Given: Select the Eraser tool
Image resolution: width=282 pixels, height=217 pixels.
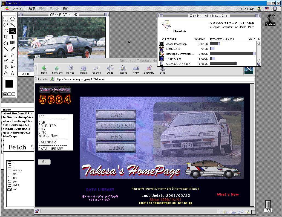Looking at the screenshot, I should click(x=6, y=55).
